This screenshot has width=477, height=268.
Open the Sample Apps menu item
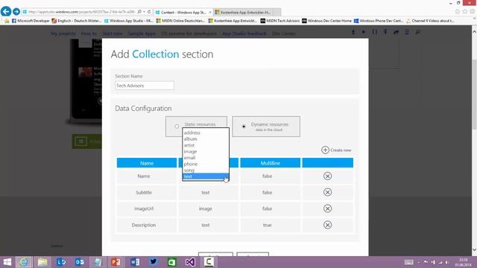[142, 33]
